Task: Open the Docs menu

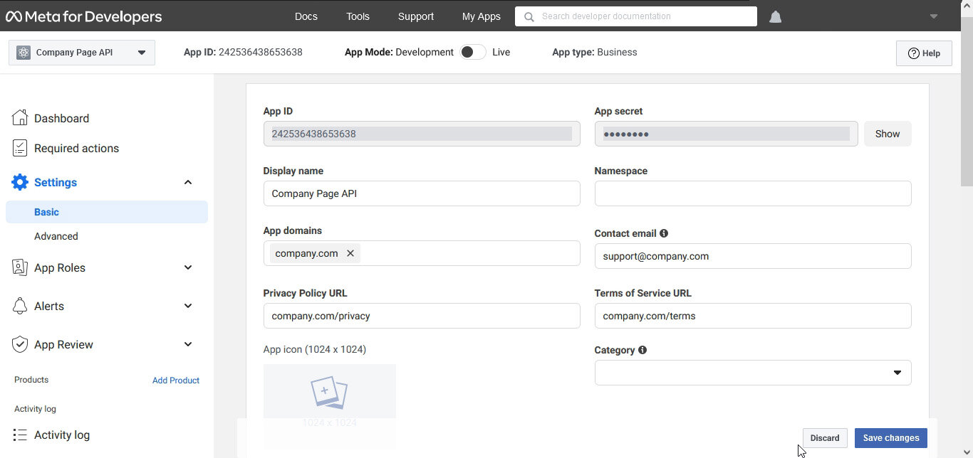Action: (306, 16)
